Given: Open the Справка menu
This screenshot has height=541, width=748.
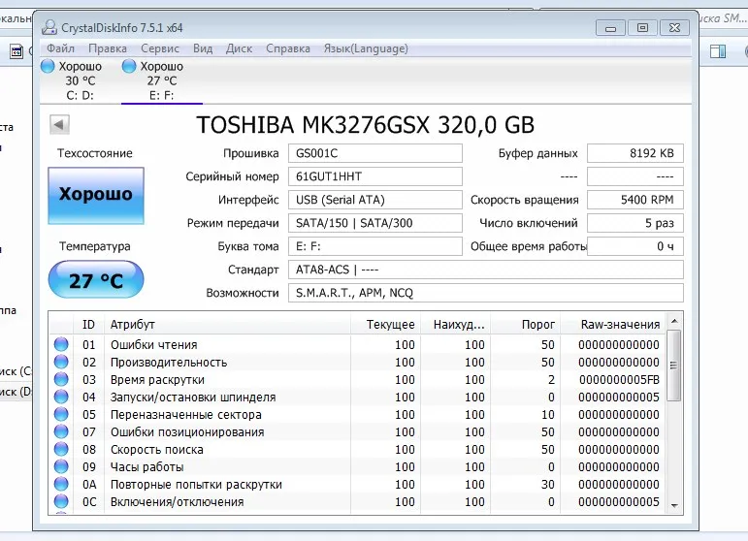Looking at the screenshot, I should tap(288, 48).
